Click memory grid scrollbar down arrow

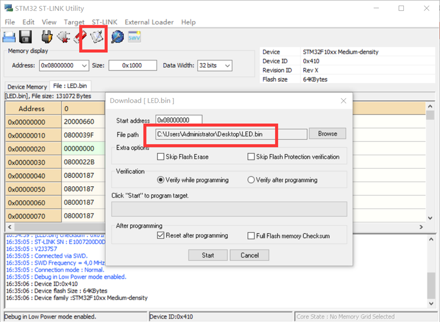tap(430, 218)
